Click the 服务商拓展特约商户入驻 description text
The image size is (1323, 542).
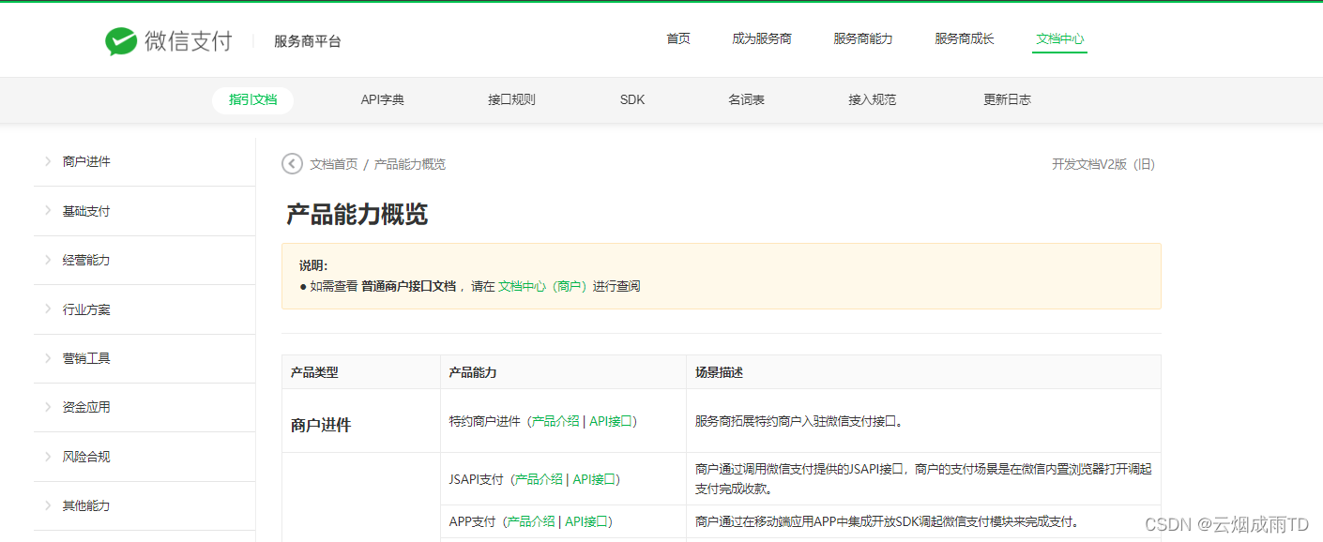(x=798, y=422)
